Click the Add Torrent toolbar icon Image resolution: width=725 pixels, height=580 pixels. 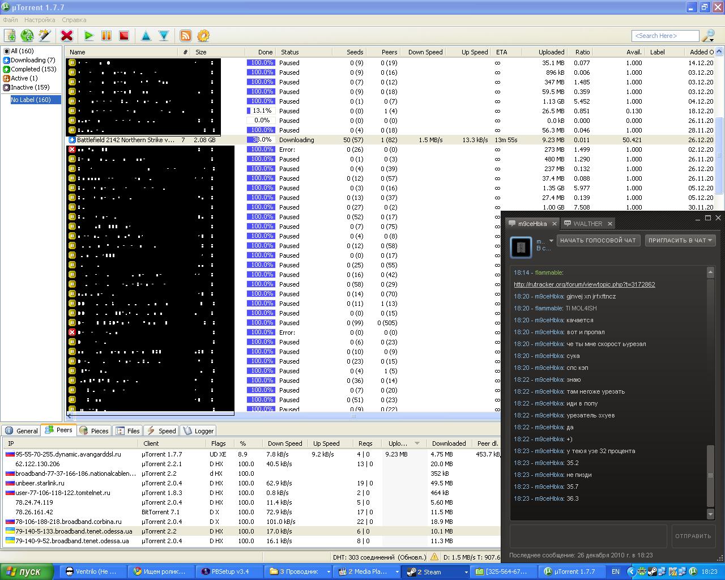(10, 36)
